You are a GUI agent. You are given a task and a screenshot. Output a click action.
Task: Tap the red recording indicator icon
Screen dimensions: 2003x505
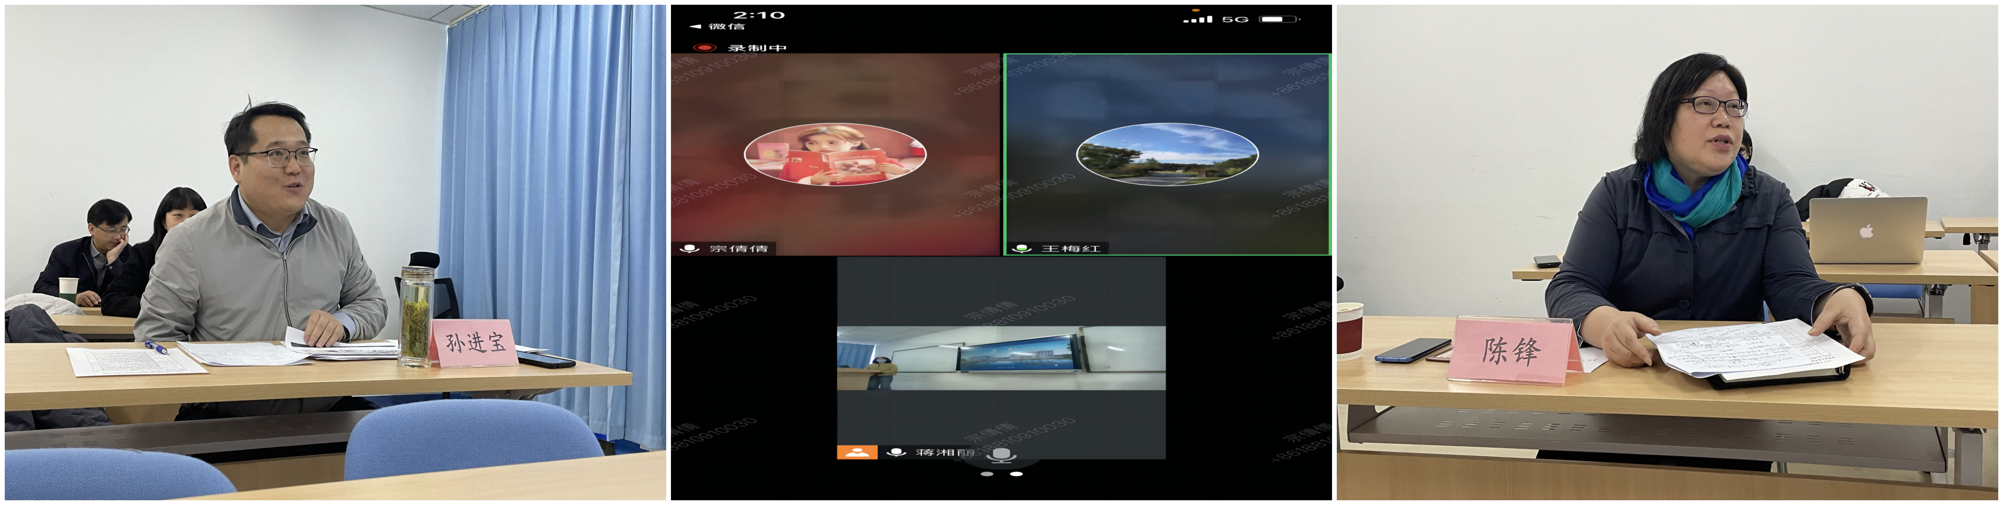(705, 47)
